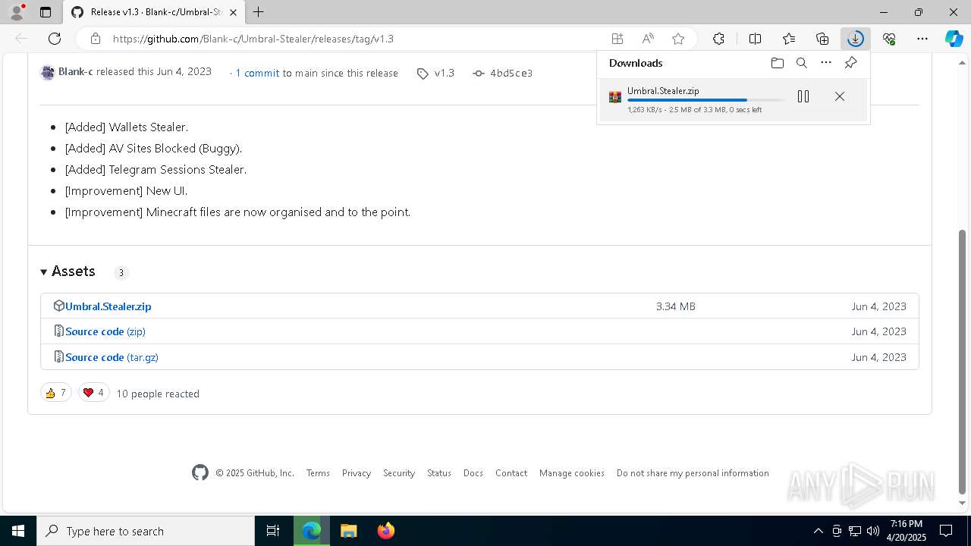The image size is (971, 546).
Task: Open the Docs footer link
Action: 473,472
